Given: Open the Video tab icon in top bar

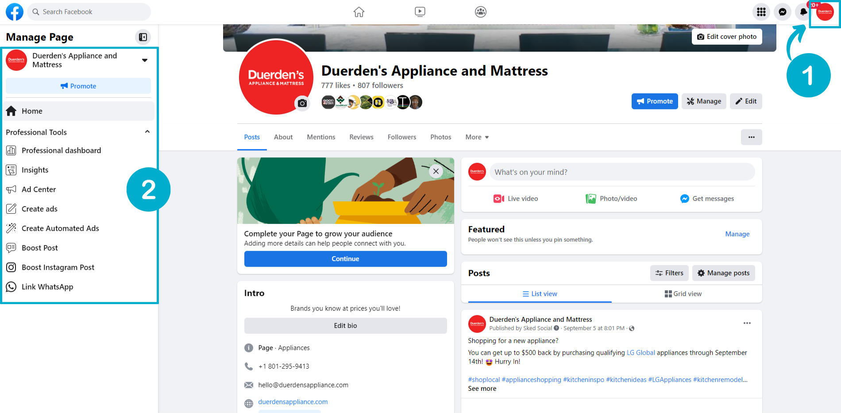Looking at the screenshot, I should tap(420, 12).
